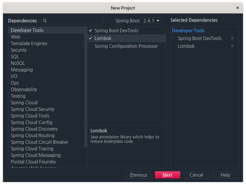246x185 pixels.
Task: Open Help for this dialog
Action: (225, 175)
